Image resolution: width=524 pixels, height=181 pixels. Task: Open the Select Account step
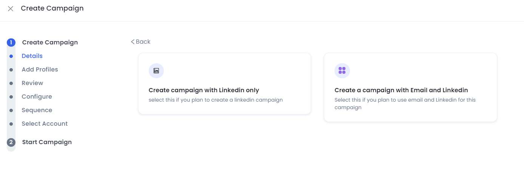[45, 124]
